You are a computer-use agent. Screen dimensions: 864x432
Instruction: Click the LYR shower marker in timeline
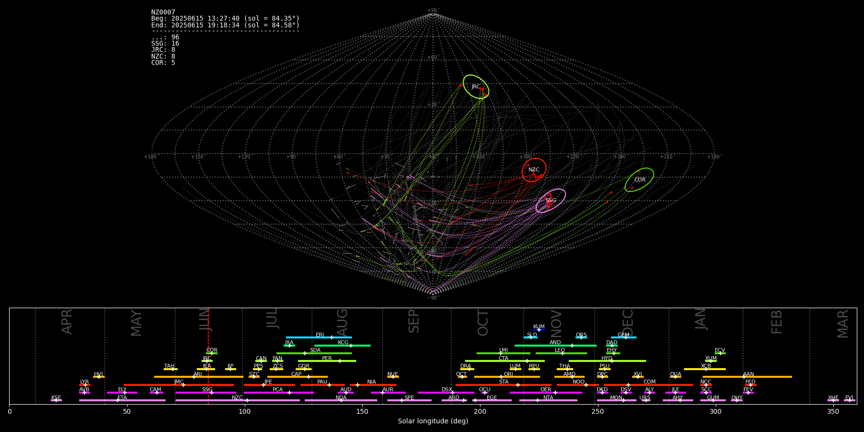point(84,384)
